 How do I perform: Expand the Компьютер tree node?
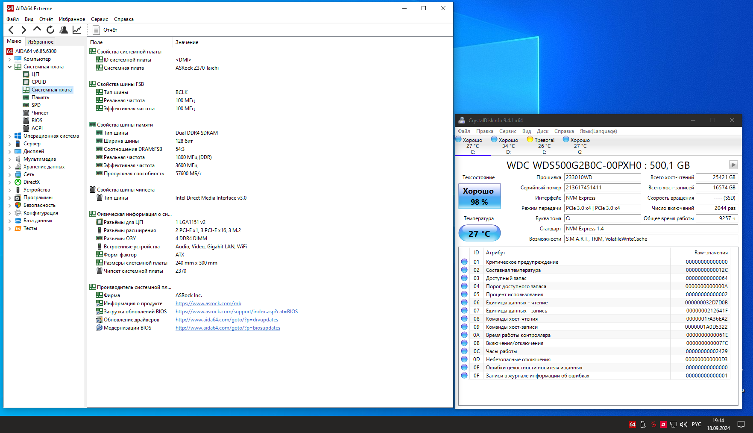[10, 59]
